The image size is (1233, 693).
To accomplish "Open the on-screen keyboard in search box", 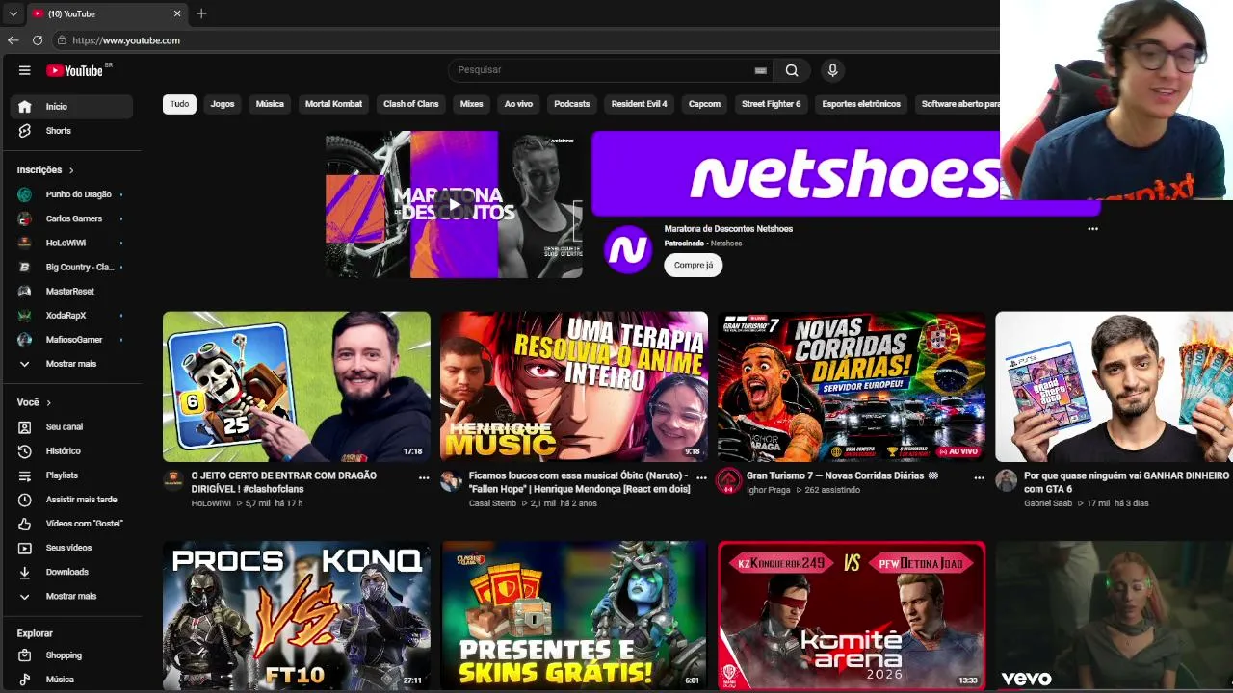I will pos(760,70).
